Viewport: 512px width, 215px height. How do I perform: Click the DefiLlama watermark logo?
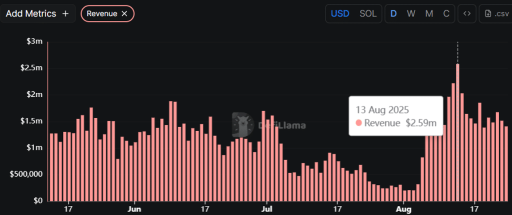pos(242,125)
